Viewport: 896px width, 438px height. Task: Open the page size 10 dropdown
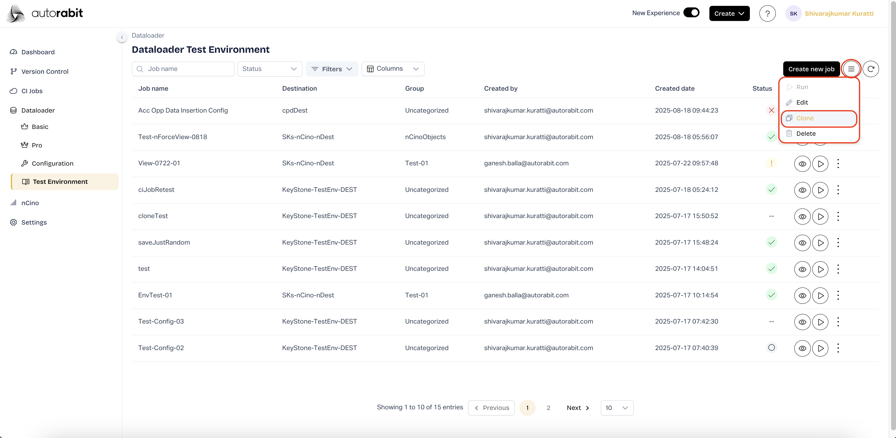tap(617, 408)
